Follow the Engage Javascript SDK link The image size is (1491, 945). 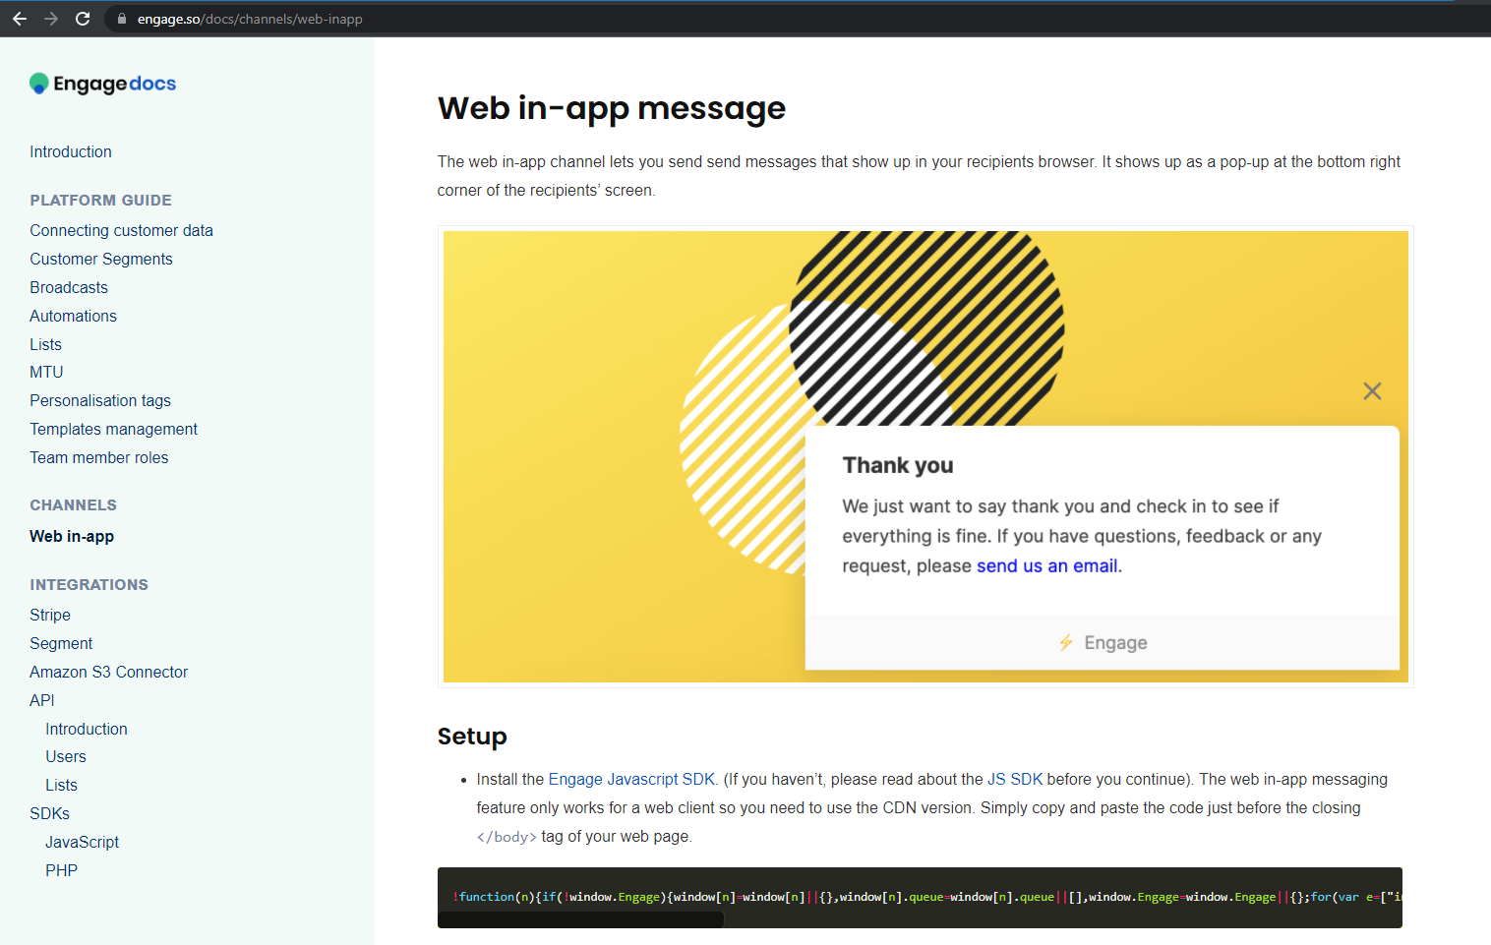(631, 779)
